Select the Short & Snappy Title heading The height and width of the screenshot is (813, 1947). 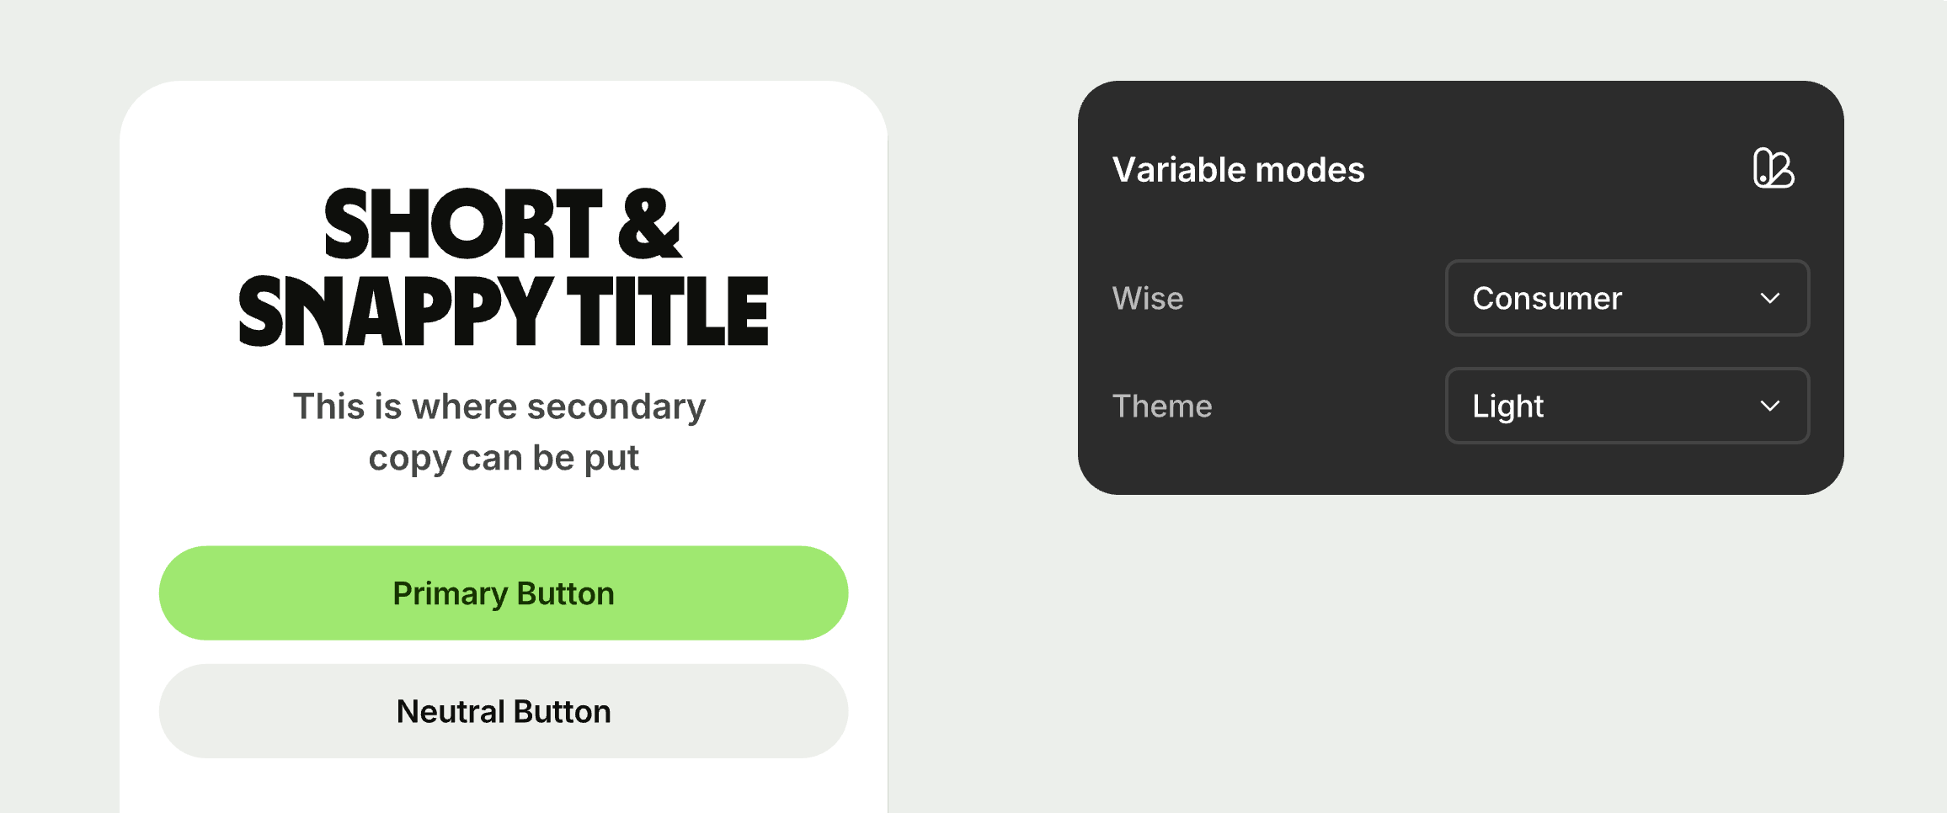point(504,267)
